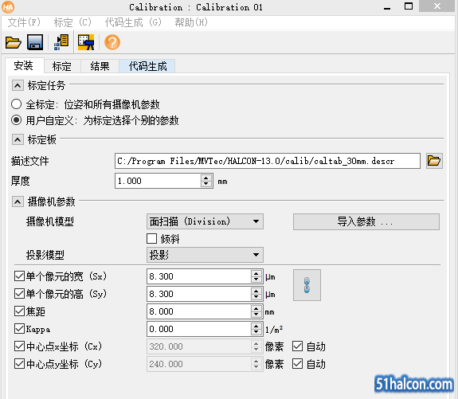Click the HA application icon in title bar
The height and width of the screenshot is (399, 458).
[8, 7]
